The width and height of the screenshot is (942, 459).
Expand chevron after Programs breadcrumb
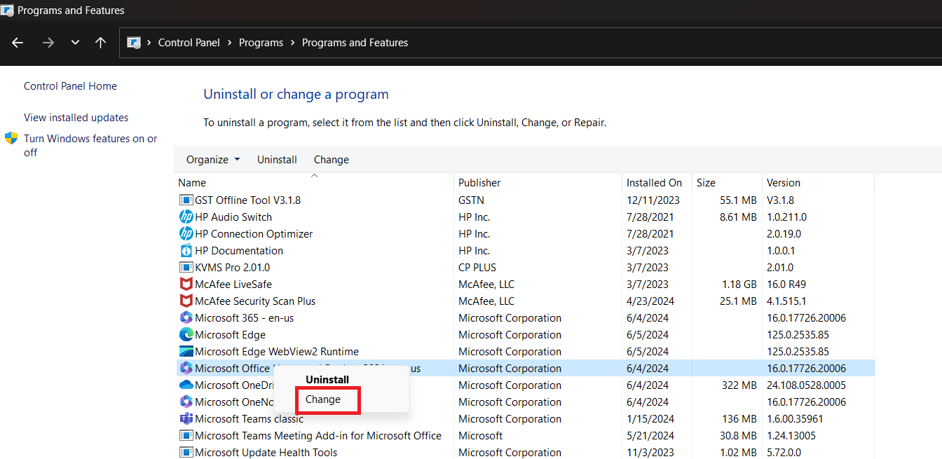pos(293,43)
